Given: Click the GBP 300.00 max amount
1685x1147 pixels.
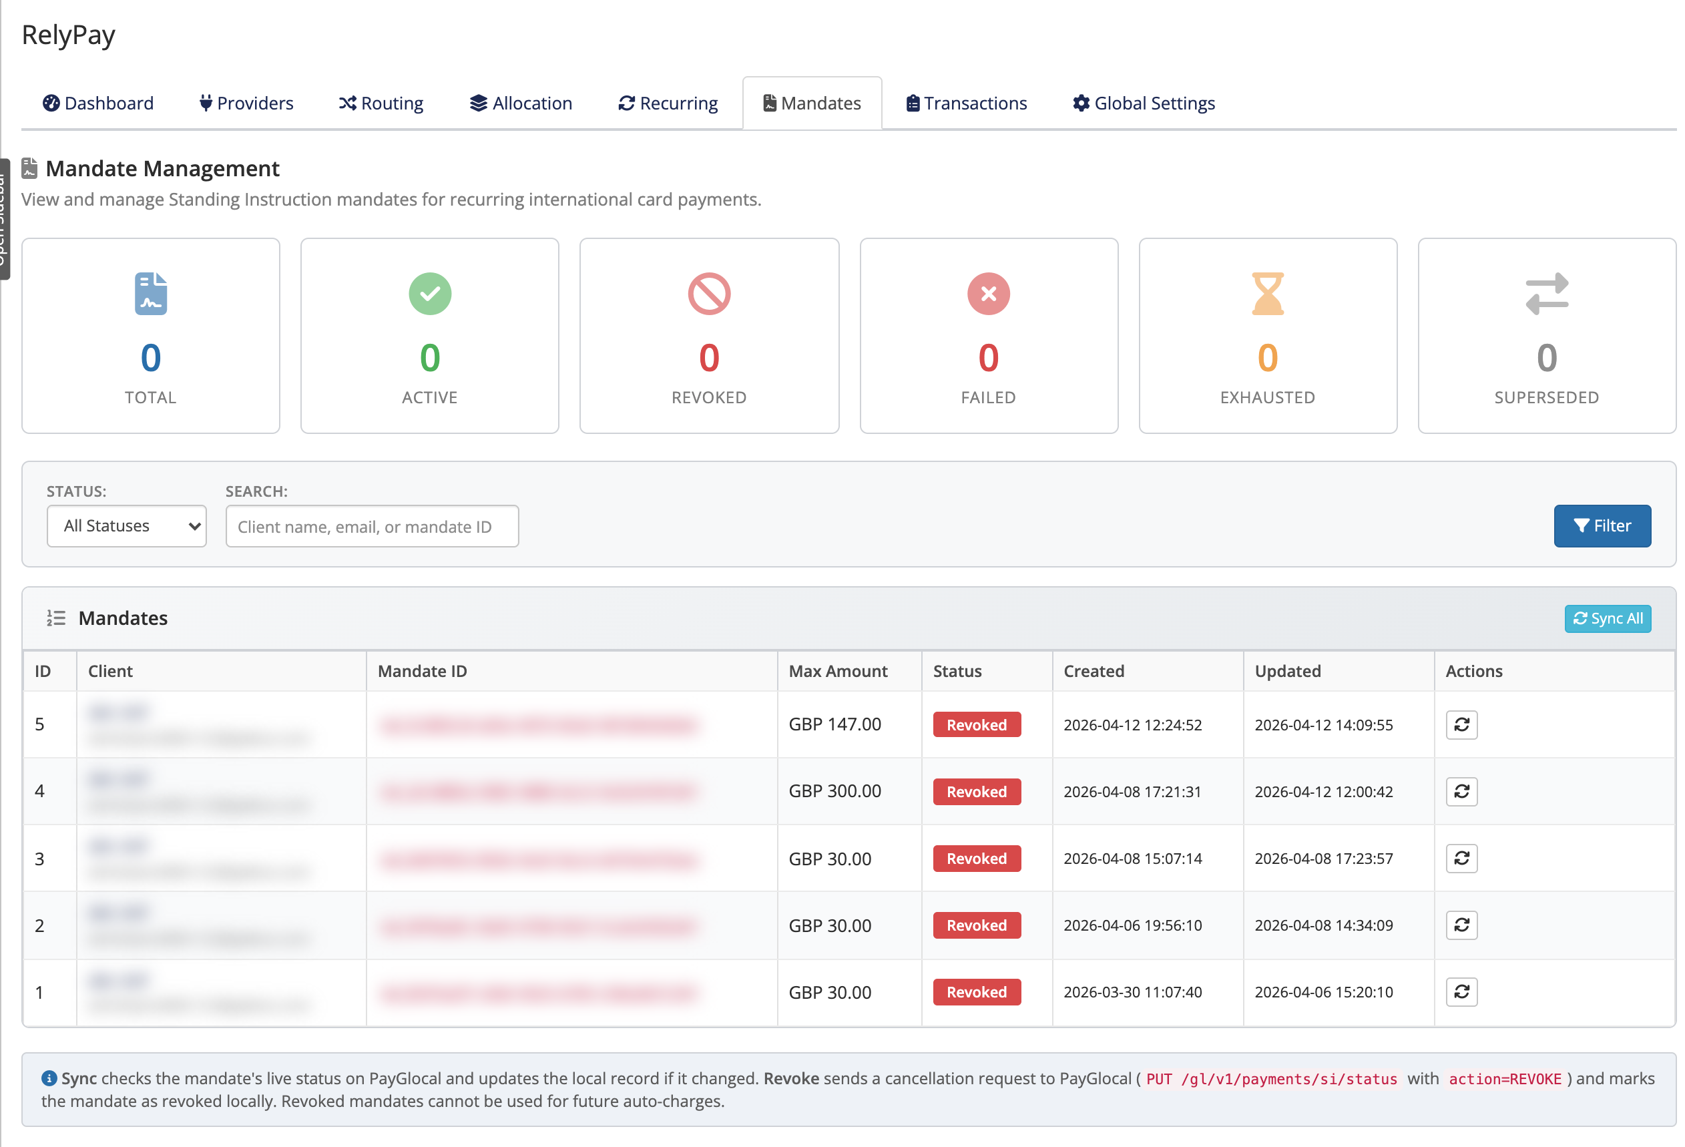Looking at the screenshot, I should point(834,791).
